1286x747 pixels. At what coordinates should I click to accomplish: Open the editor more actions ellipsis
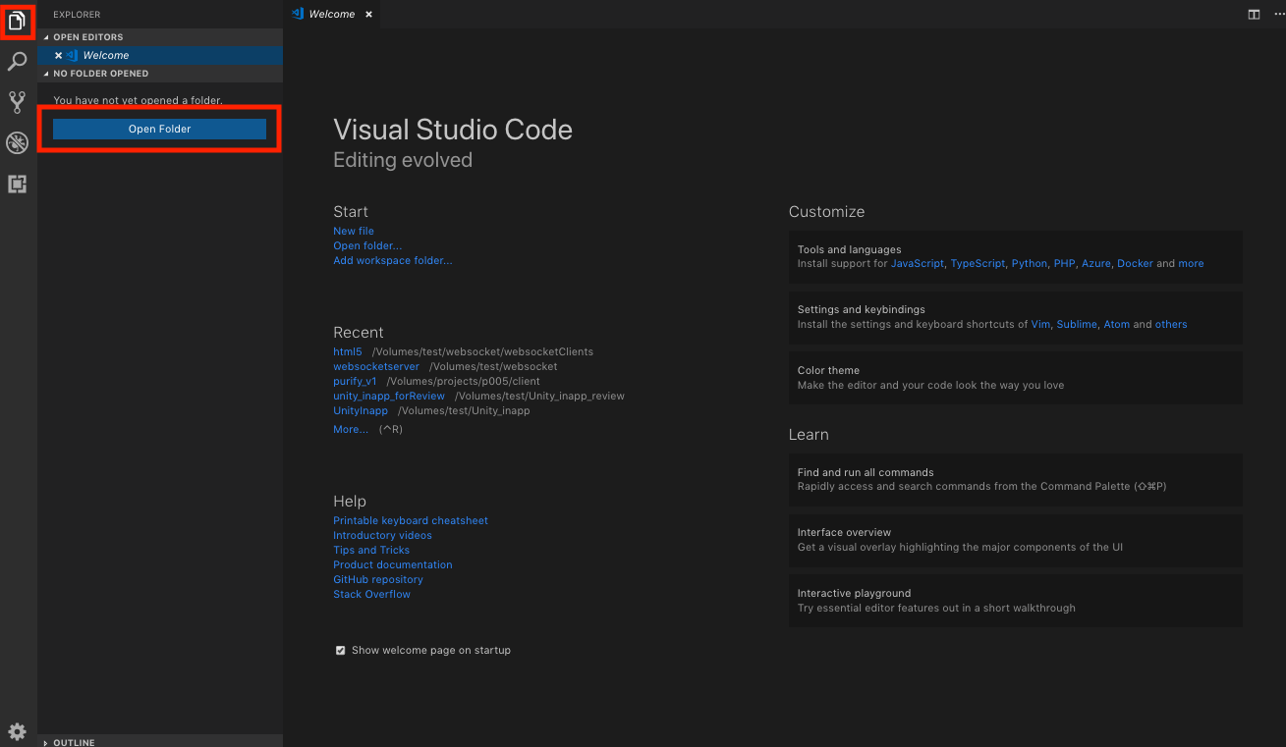(x=1278, y=15)
